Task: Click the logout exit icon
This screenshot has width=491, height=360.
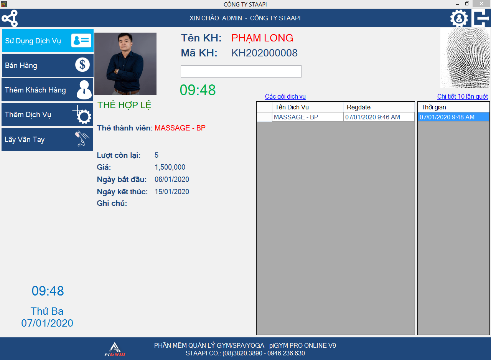Action: pyautogui.click(x=480, y=18)
